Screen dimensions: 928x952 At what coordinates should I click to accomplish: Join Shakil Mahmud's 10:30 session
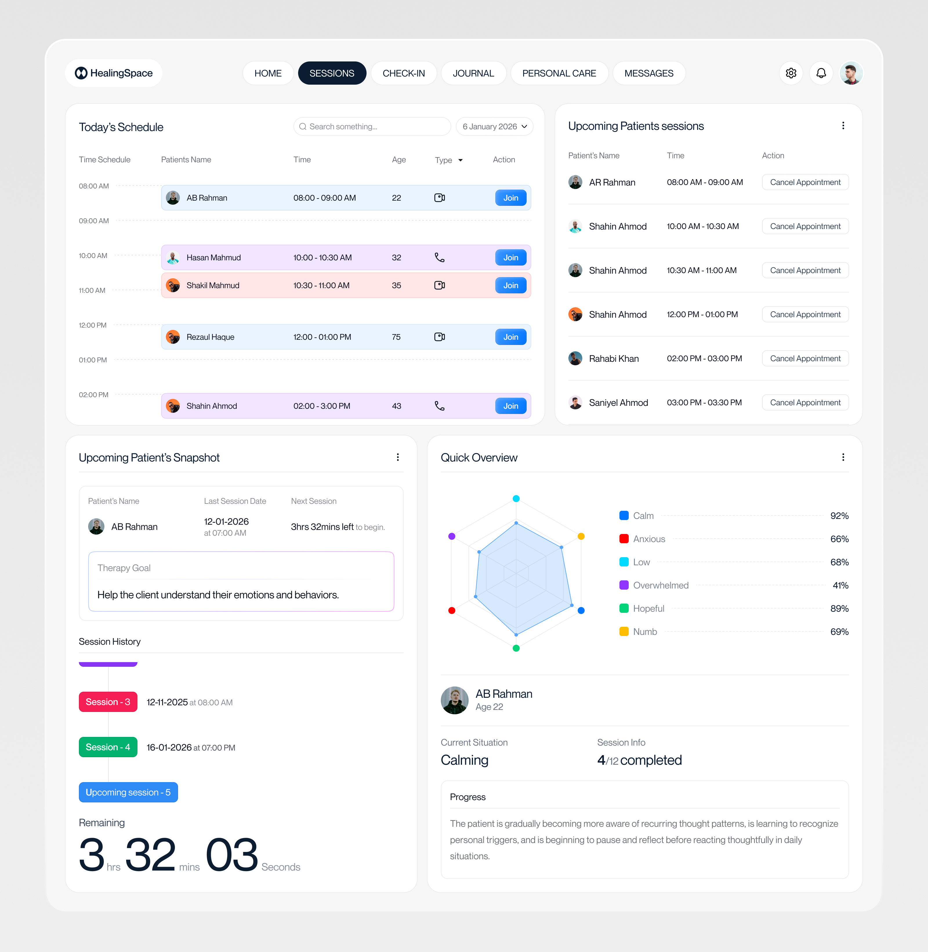510,285
